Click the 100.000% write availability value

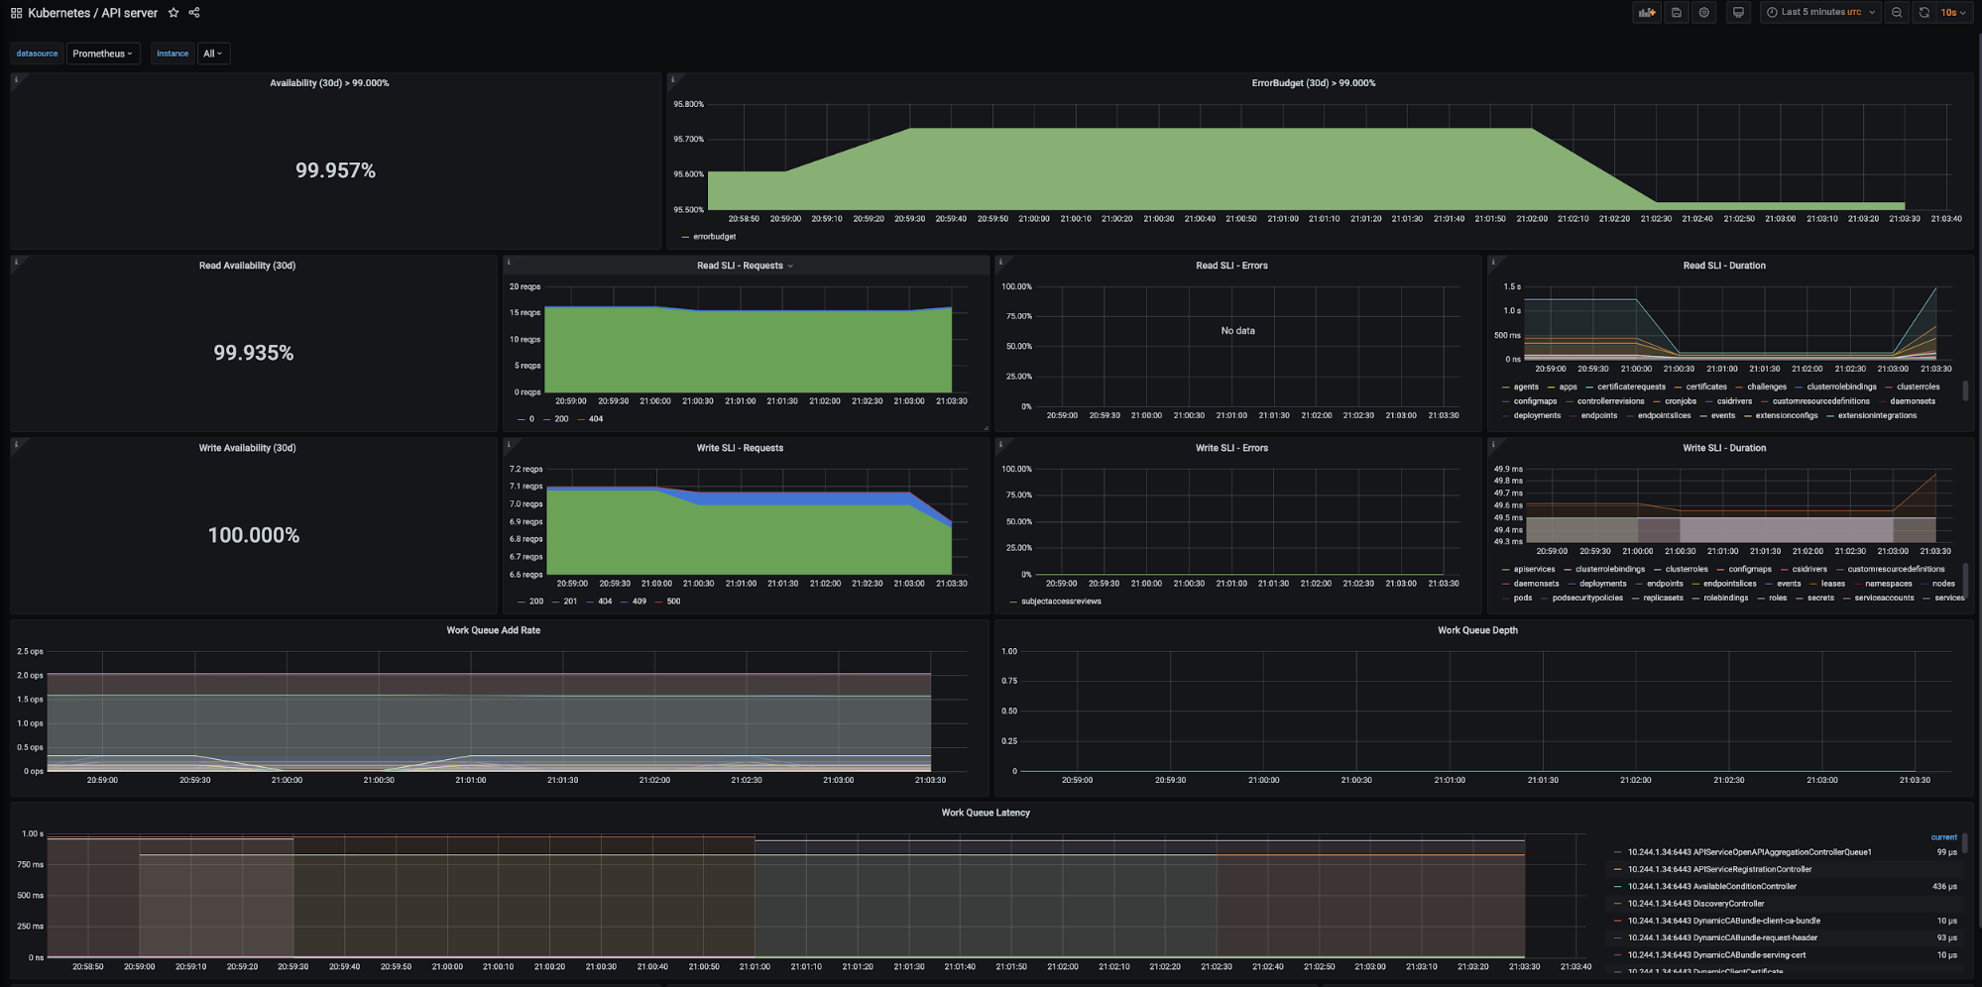(253, 535)
